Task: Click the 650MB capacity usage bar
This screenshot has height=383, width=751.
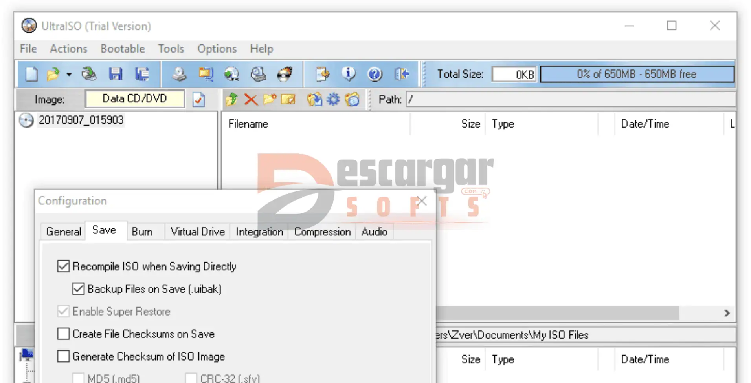Action: click(x=637, y=74)
